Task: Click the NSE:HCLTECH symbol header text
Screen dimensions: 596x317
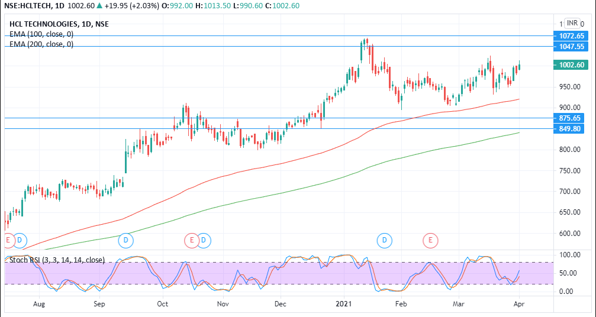Action: coord(24,5)
